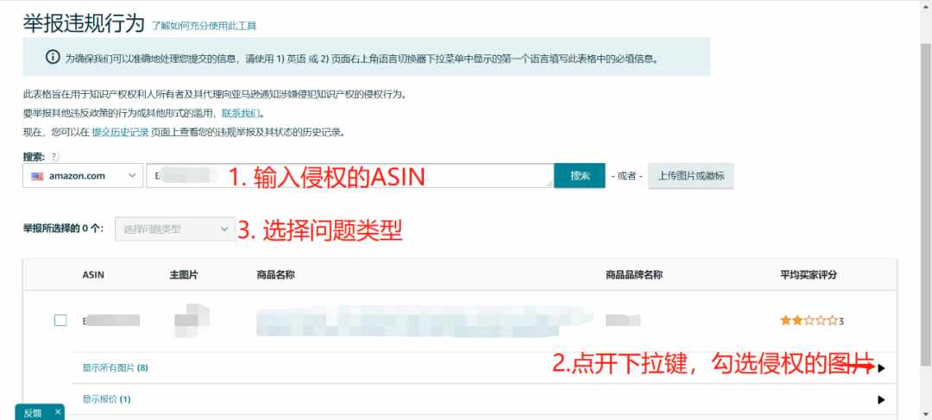Click the product main image thumbnail
The height and width of the screenshot is (420, 932).
click(x=192, y=320)
